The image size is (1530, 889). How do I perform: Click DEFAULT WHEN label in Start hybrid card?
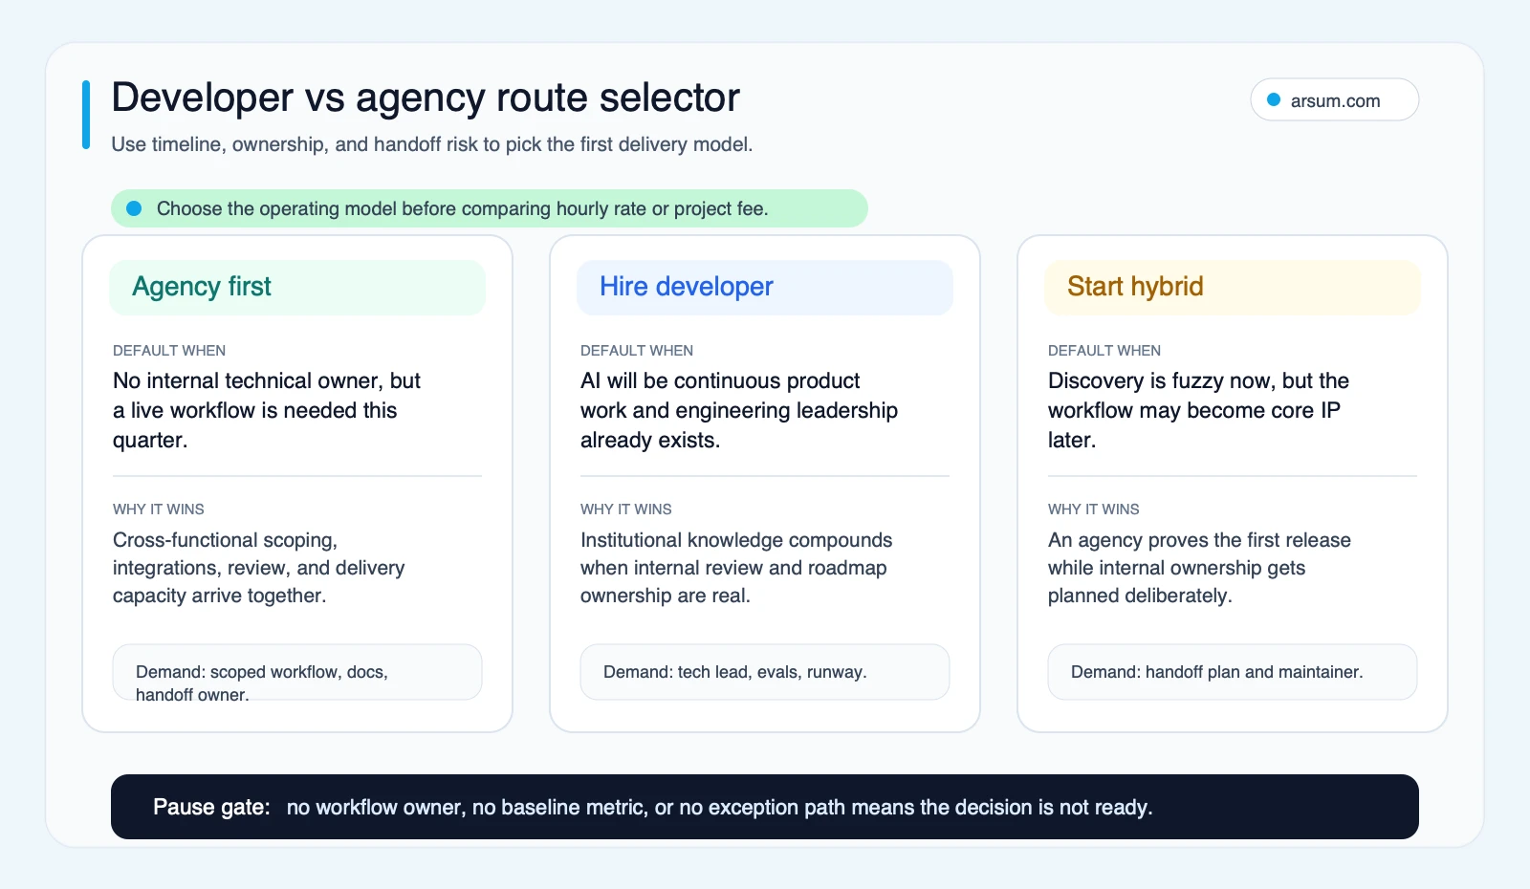[1104, 351]
